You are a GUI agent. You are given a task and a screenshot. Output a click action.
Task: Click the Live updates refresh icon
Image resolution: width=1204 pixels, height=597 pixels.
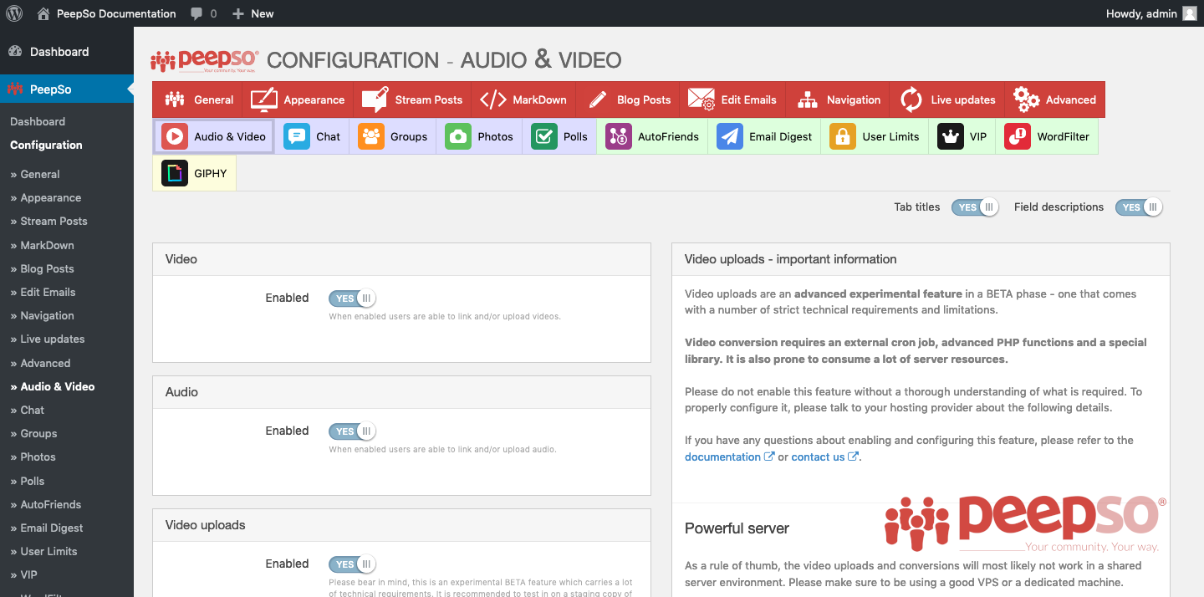(911, 99)
